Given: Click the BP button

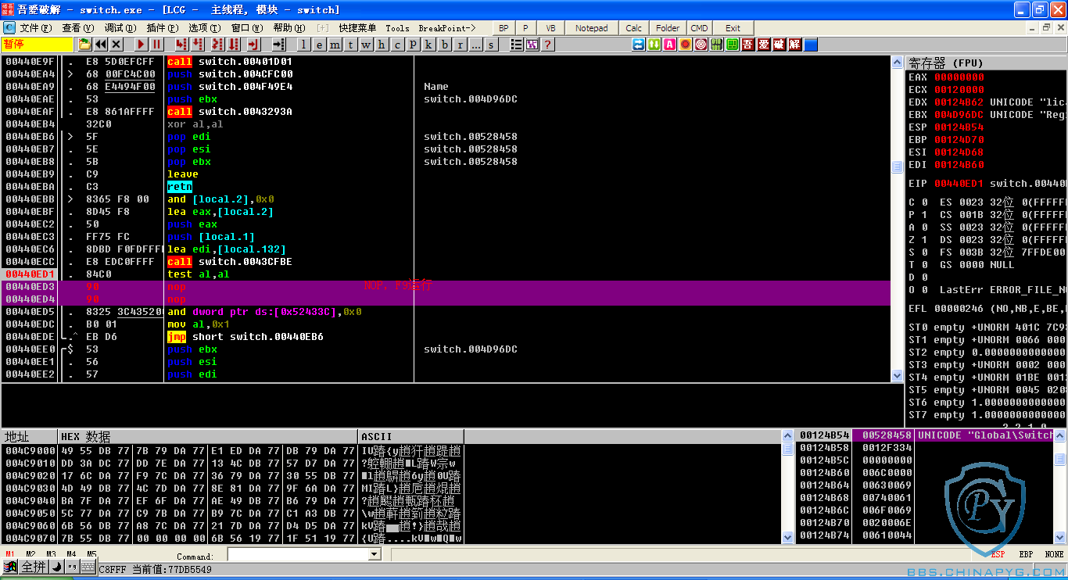Looking at the screenshot, I should pos(504,28).
